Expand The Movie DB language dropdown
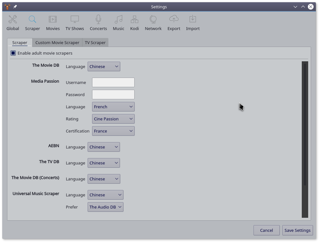Image resolution: width=320 pixels, height=243 pixels. tap(104, 66)
